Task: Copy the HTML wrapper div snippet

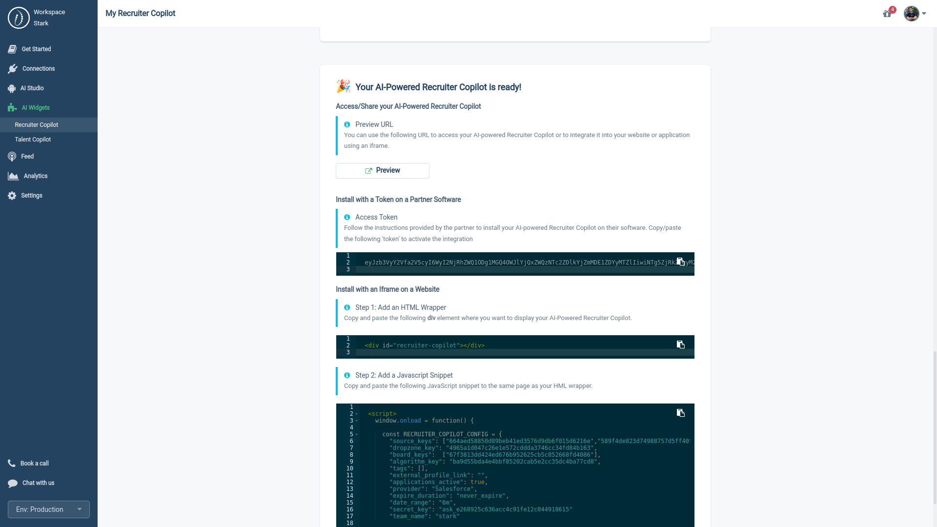Action: coord(681,345)
